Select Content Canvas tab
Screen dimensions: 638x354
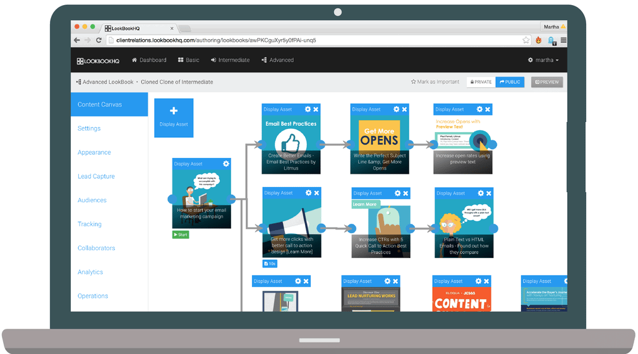109,104
